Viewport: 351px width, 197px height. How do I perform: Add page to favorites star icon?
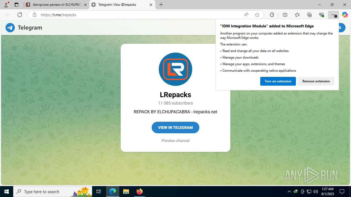[x=257, y=15]
